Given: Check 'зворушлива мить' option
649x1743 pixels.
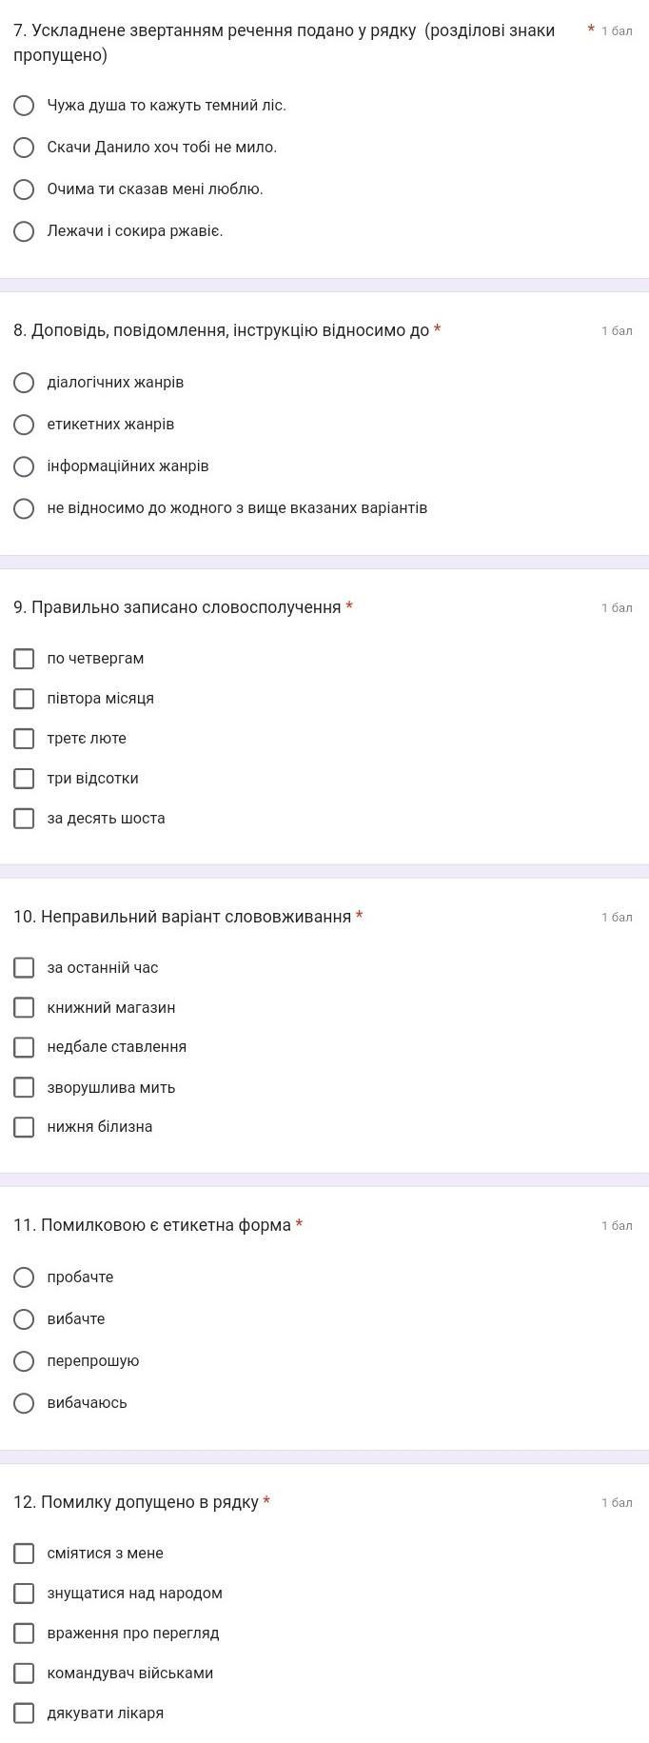Looking at the screenshot, I should point(24,1087).
